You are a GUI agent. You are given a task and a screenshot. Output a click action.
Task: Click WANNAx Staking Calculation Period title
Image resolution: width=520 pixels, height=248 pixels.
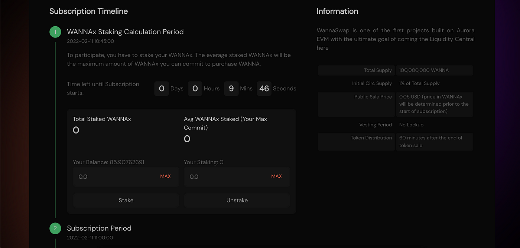point(125,32)
